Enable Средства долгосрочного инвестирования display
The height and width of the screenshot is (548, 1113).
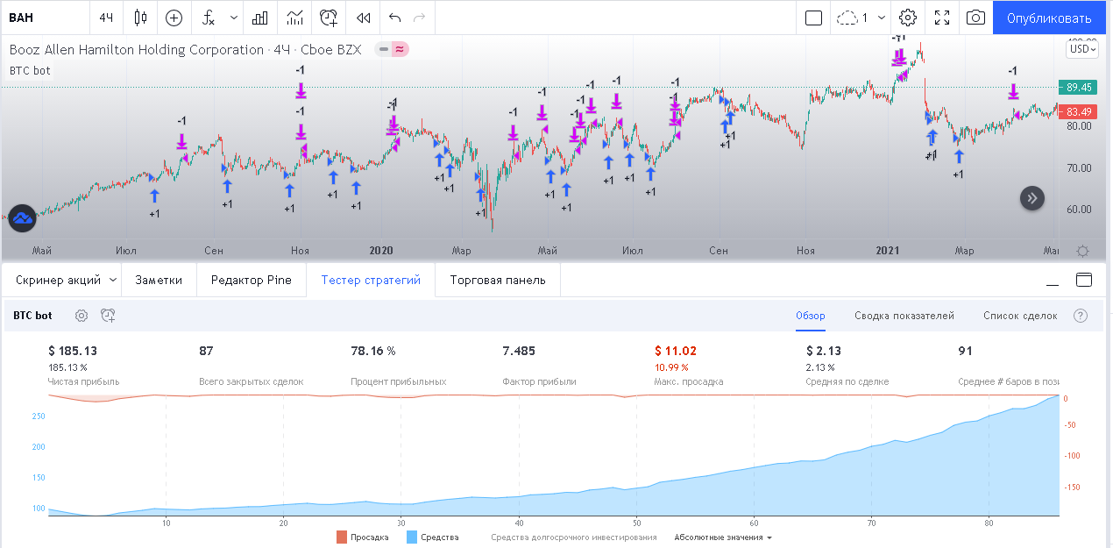coord(573,537)
